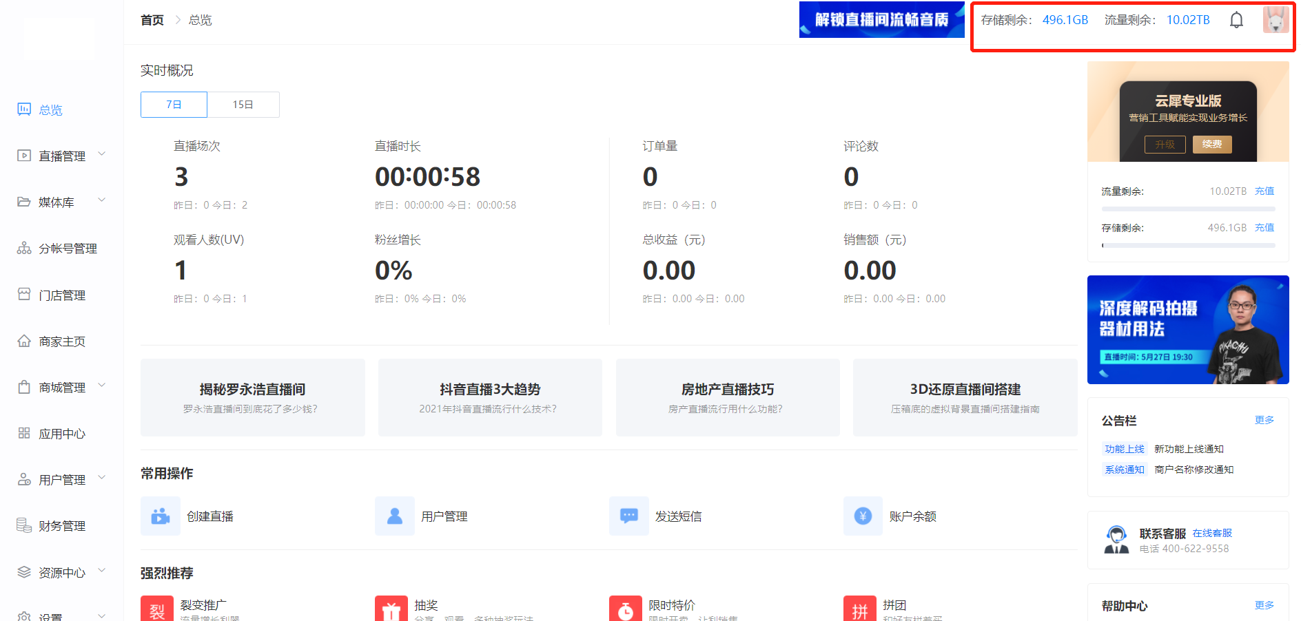Click the 发送短信 chat bubble icon
The width and height of the screenshot is (1301, 621).
tap(629, 516)
